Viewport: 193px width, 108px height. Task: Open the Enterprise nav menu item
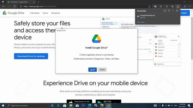click(55, 13)
